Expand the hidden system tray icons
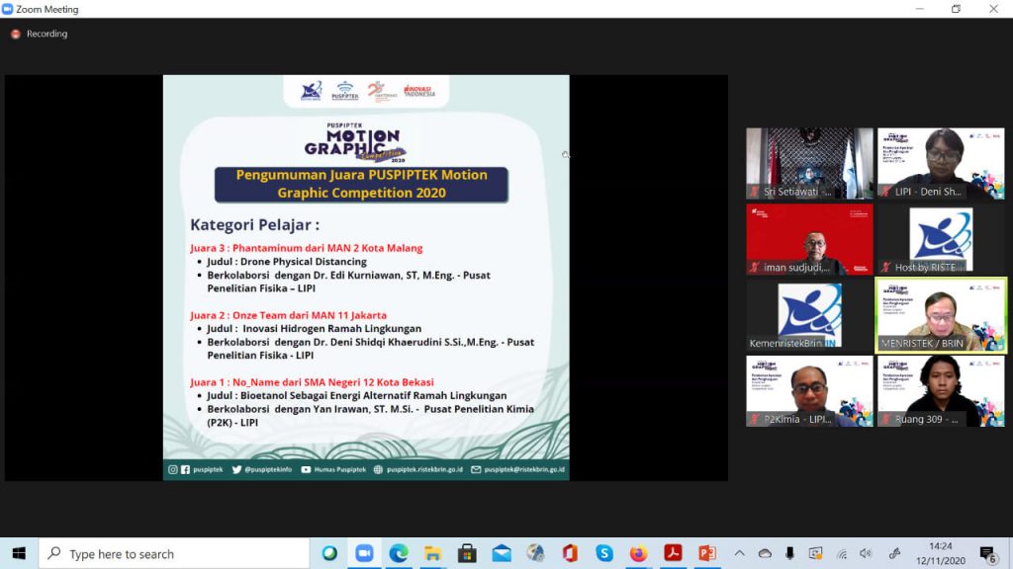The height and width of the screenshot is (569, 1013). pos(739,553)
